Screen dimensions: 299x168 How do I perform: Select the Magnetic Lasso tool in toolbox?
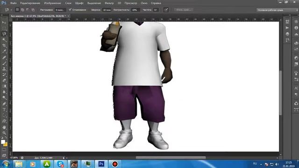4,34
